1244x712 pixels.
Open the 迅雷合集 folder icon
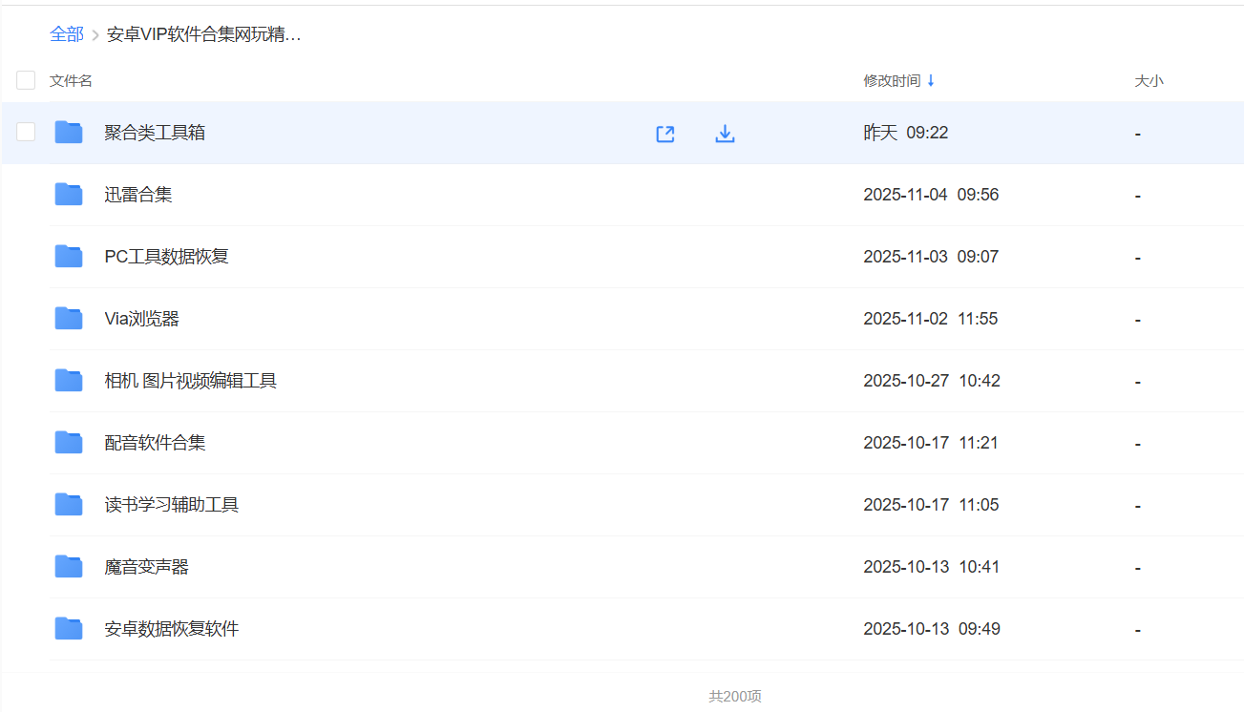coord(69,195)
